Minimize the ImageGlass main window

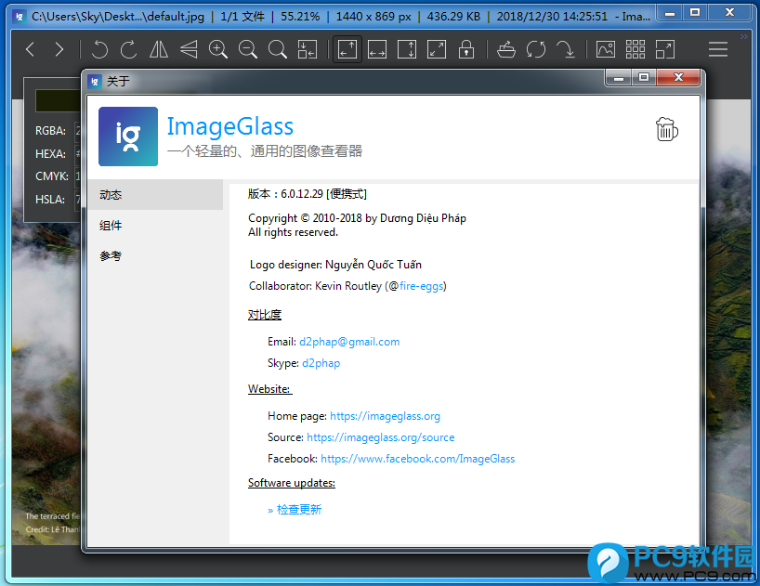[x=670, y=13]
